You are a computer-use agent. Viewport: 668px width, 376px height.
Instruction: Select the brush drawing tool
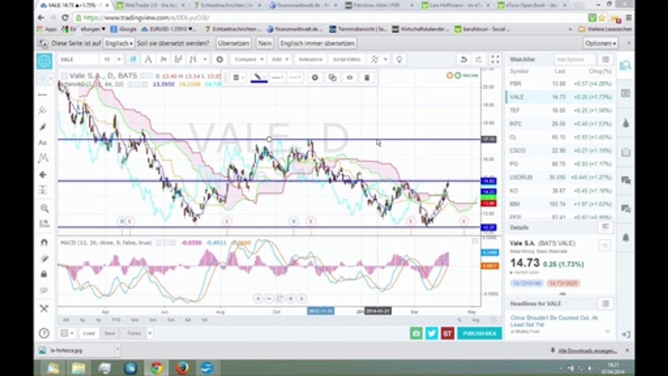click(x=43, y=127)
